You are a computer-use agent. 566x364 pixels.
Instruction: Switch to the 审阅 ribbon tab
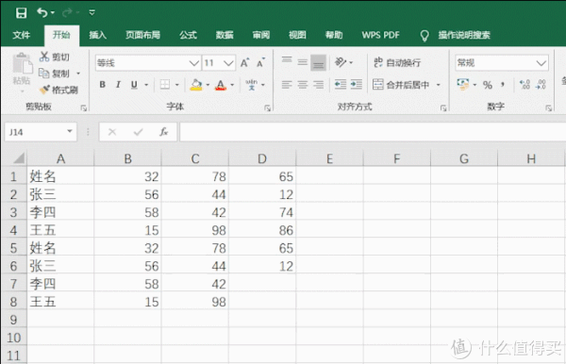tap(261, 35)
